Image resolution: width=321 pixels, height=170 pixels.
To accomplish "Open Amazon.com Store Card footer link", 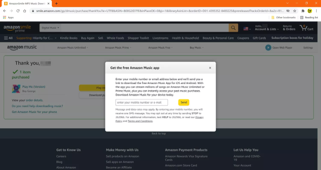I will (x=181, y=165).
